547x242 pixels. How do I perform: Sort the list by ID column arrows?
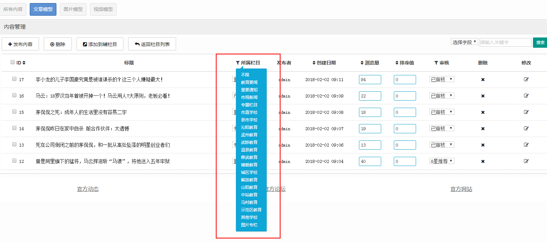(24, 63)
